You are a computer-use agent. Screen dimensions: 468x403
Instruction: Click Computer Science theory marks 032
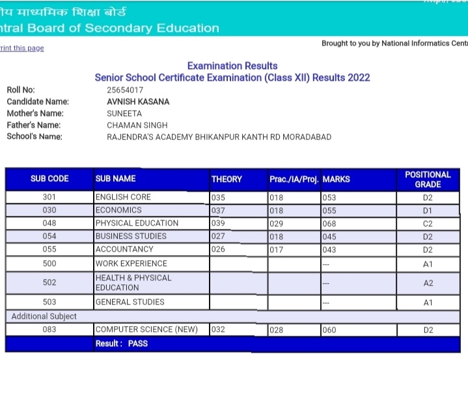coord(238,330)
